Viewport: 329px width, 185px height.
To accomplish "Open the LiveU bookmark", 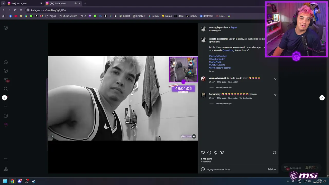I will [221, 16].
